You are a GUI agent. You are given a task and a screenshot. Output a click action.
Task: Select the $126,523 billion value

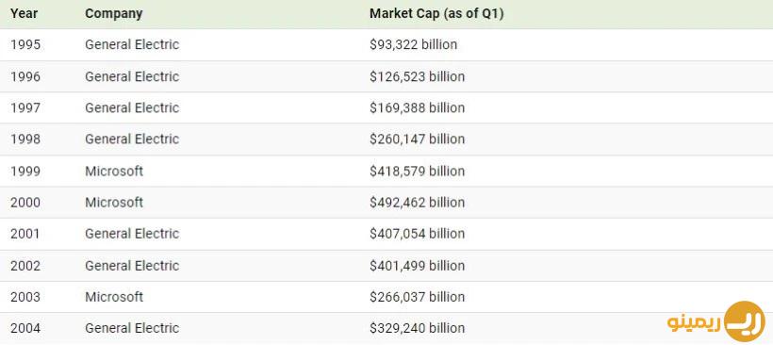[417, 76]
